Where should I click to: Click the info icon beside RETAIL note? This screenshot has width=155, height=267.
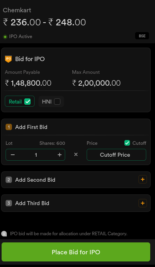coord(4,234)
